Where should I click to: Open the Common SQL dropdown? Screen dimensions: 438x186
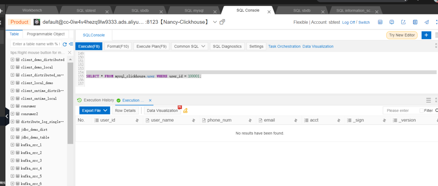click(x=189, y=46)
